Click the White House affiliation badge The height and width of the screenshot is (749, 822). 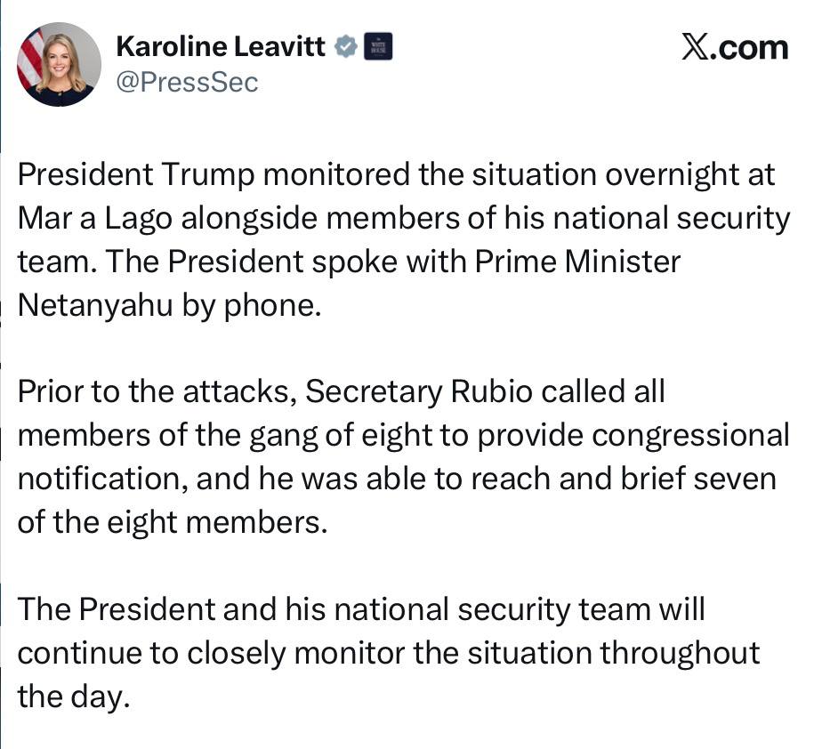[378, 45]
